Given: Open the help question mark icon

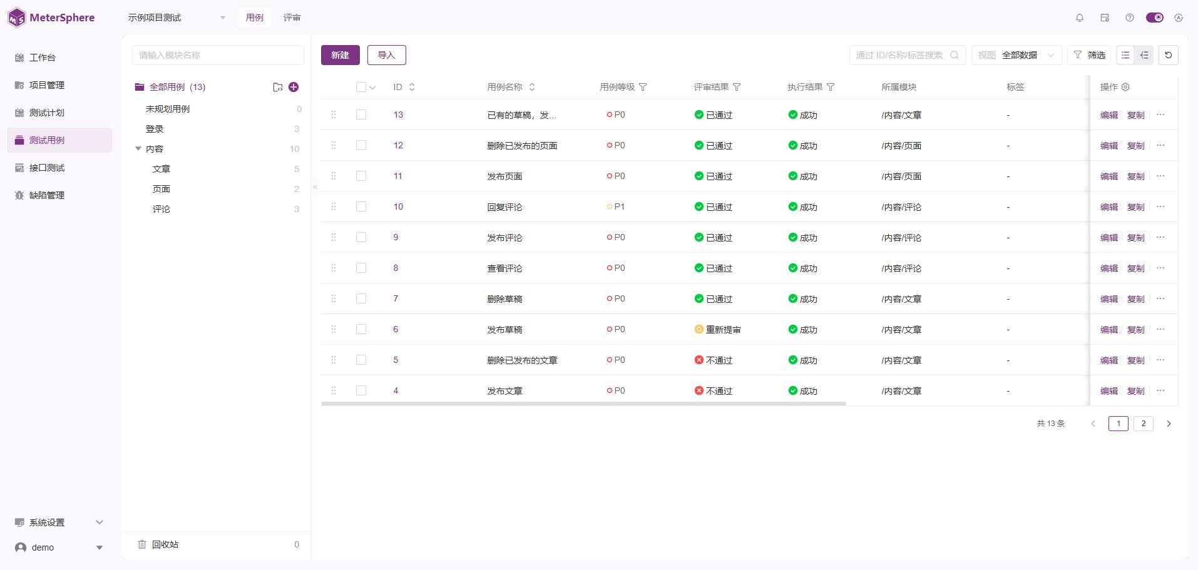Looking at the screenshot, I should pyautogui.click(x=1130, y=18).
